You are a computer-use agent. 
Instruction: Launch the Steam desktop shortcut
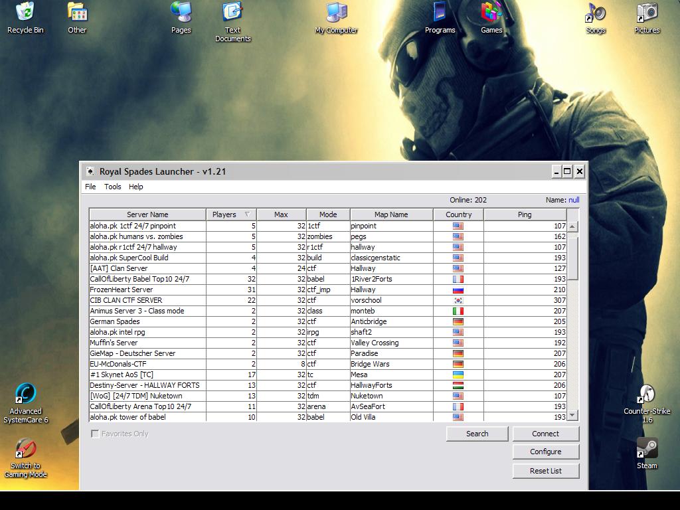point(647,448)
